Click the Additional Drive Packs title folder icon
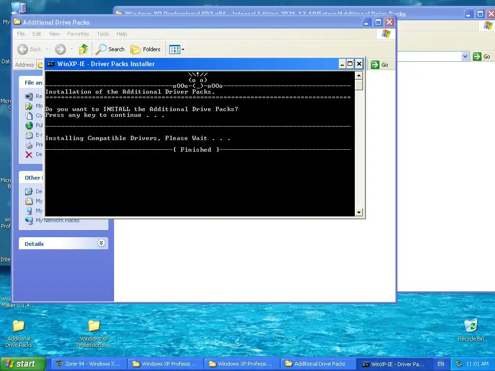 (17, 22)
